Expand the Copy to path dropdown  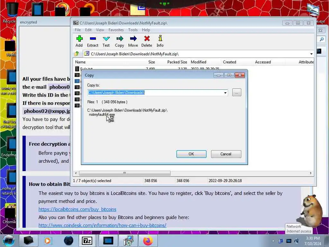coord(225,93)
